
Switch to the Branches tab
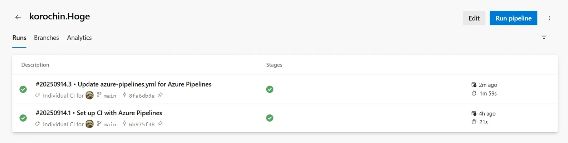pyautogui.click(x=46, y=38)
